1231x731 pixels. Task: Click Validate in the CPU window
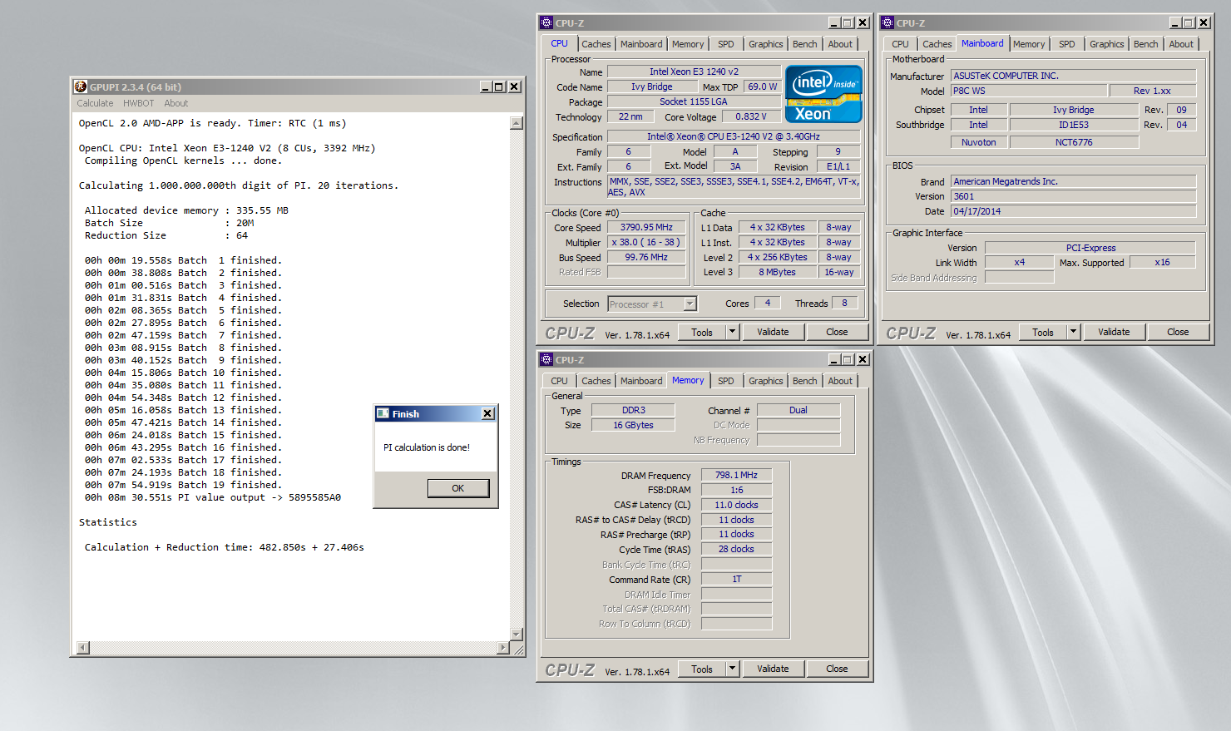[773, 332]
